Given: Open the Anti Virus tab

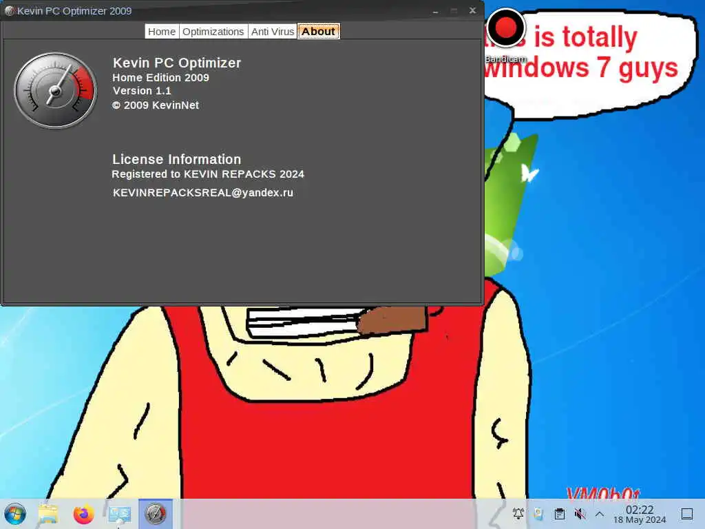Looking at the screenshot, I should click(273, 32).
